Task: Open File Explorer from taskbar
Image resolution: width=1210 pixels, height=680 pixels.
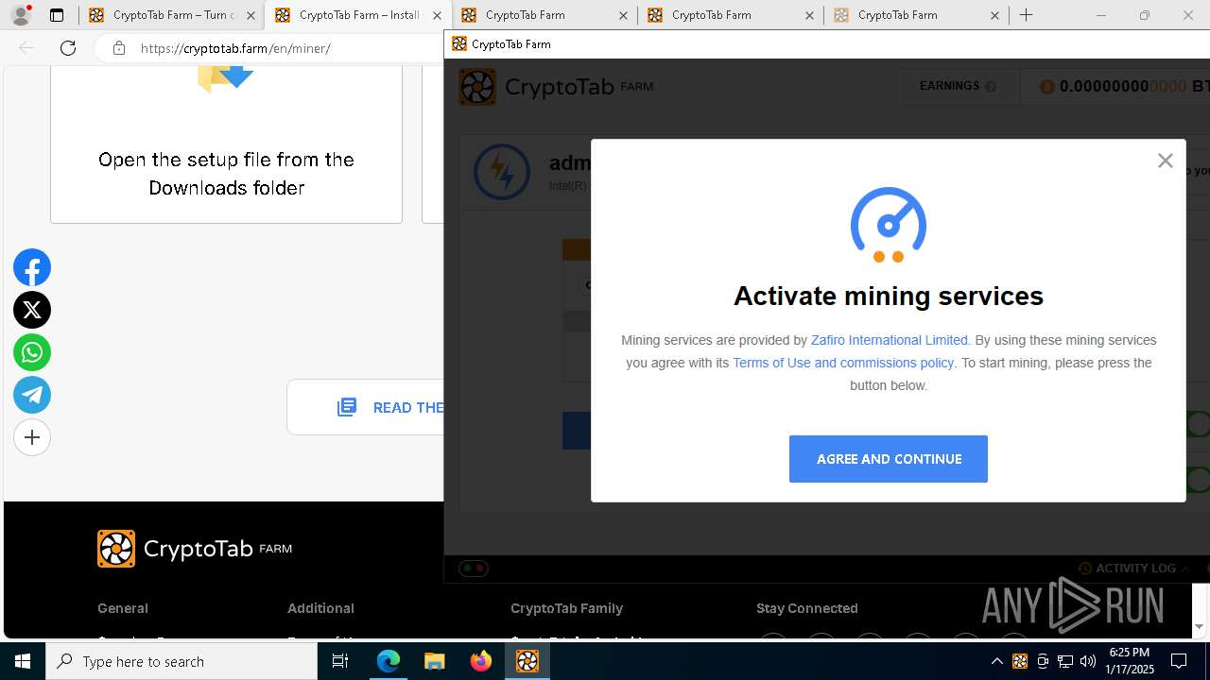Action: point(434,661)
